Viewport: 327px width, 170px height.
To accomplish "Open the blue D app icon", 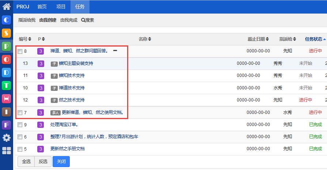I will click(7, 73).
